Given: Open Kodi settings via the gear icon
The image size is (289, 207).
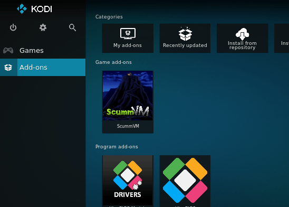Looking at the screenshot, I should pyautogui.click(x=43, y=27).
